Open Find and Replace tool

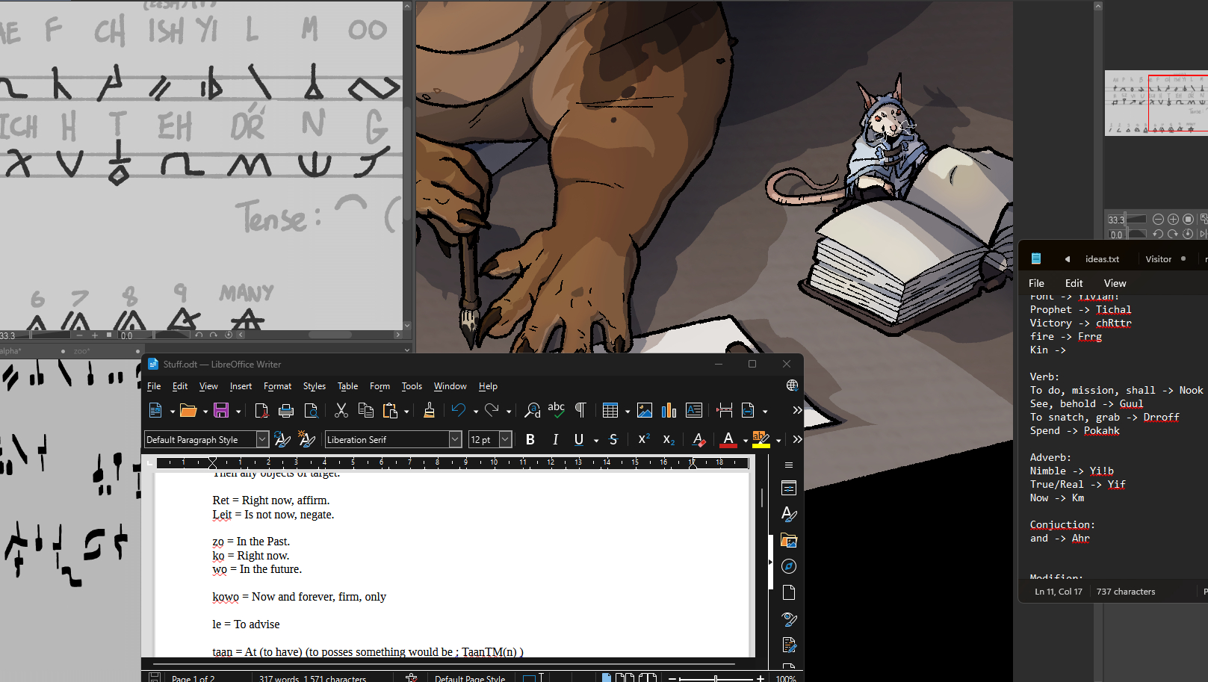click(532, 410)
